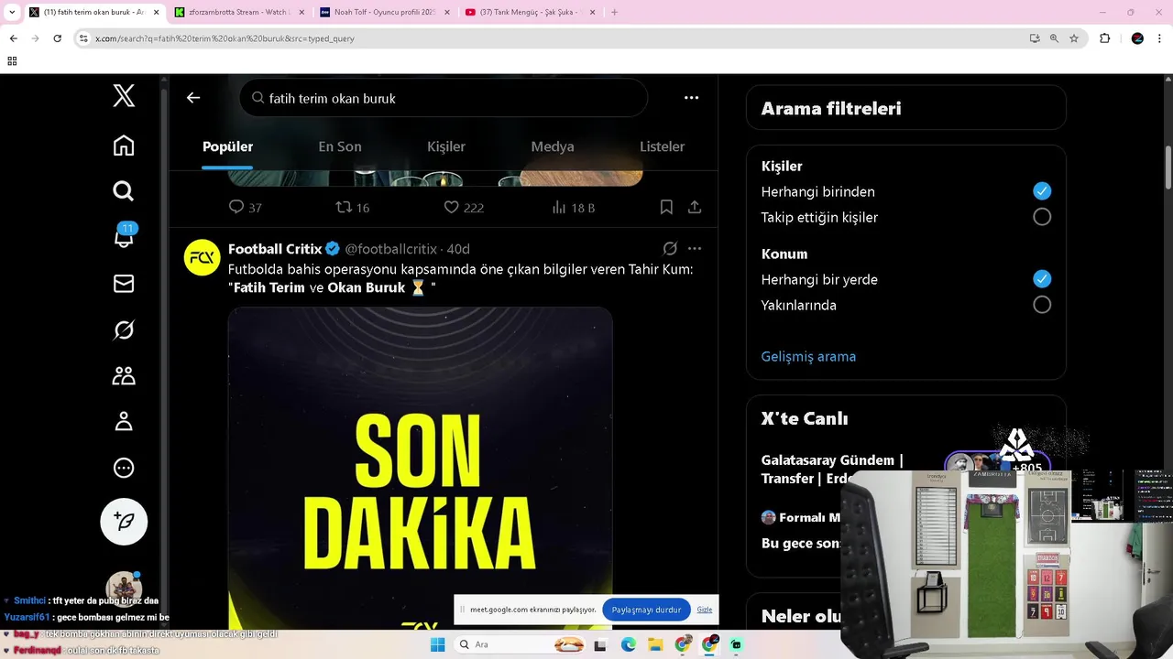Click the compose post button
This screenshot has width=1173, height=659.
124,522
